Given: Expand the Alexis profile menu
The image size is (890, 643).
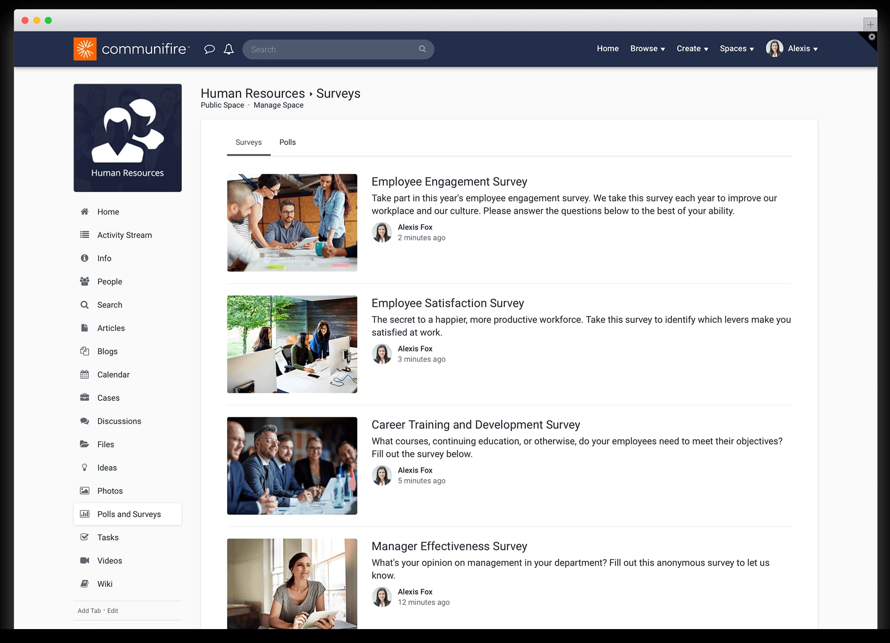Looking at the screenshot, I should pyautogui.click(x=802, y=49).
